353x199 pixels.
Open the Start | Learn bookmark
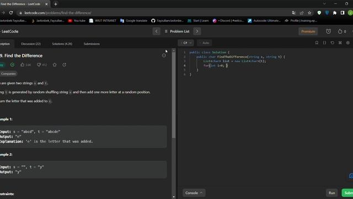[198, 20]
